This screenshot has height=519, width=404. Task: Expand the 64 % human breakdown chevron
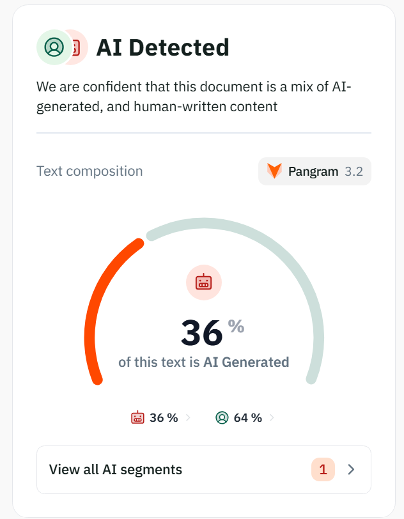pos(272,418)
